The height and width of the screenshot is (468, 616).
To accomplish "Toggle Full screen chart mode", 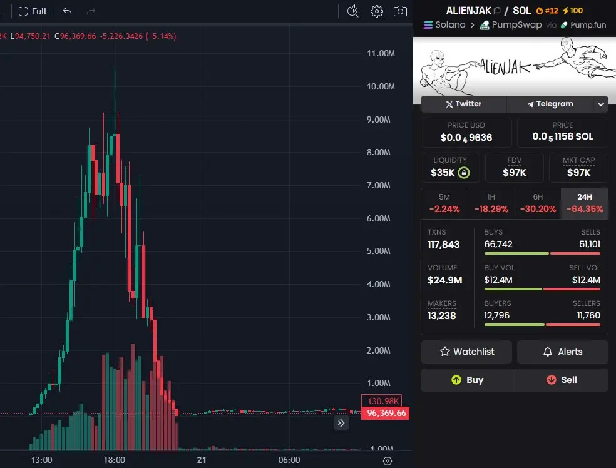I will 32,11.
